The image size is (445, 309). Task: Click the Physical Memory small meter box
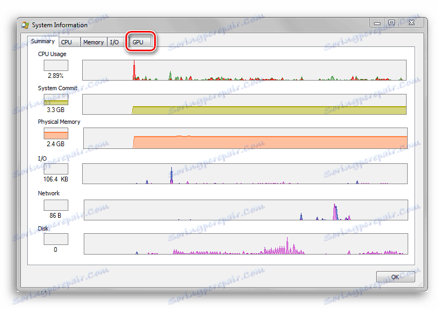coord(56,133)
